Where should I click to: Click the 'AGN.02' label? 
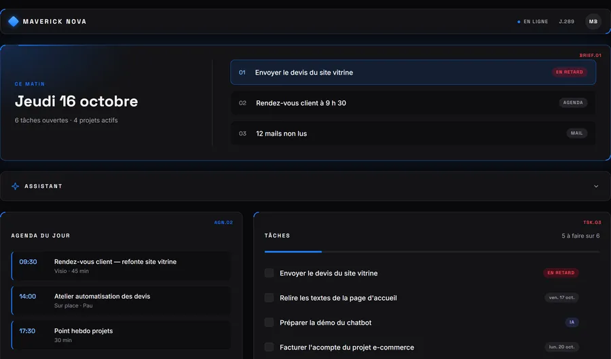223,223
